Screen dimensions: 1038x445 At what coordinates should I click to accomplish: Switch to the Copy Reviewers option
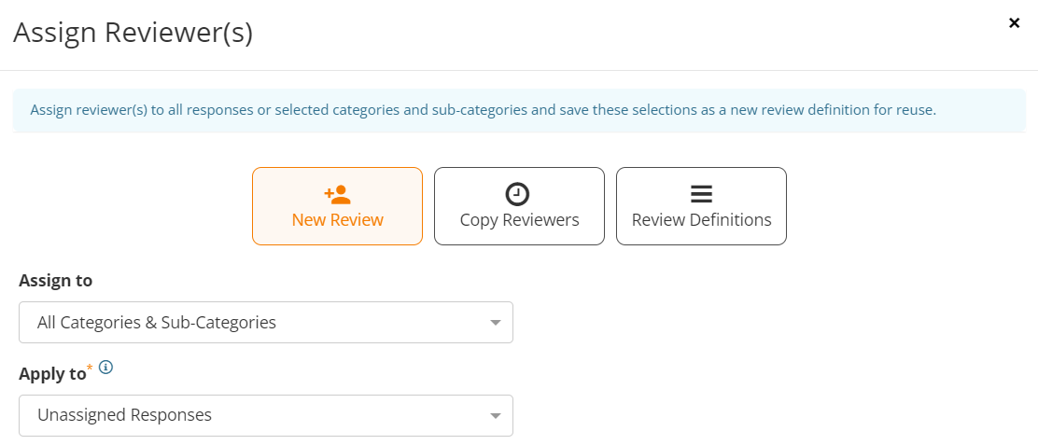pyautogui.click(x=519, y=205)
